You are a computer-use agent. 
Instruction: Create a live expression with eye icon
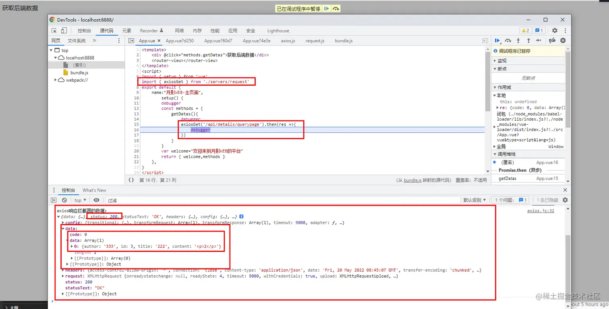(96, 200)
